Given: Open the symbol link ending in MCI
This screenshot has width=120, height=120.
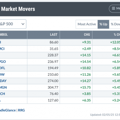Looking at the screenshot, I should pos(2,49).
